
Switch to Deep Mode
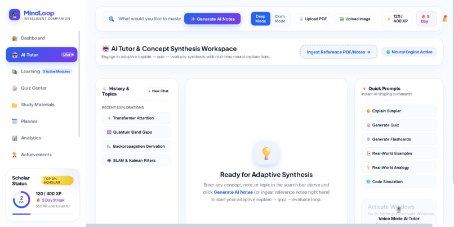click(x=261, y=19)
